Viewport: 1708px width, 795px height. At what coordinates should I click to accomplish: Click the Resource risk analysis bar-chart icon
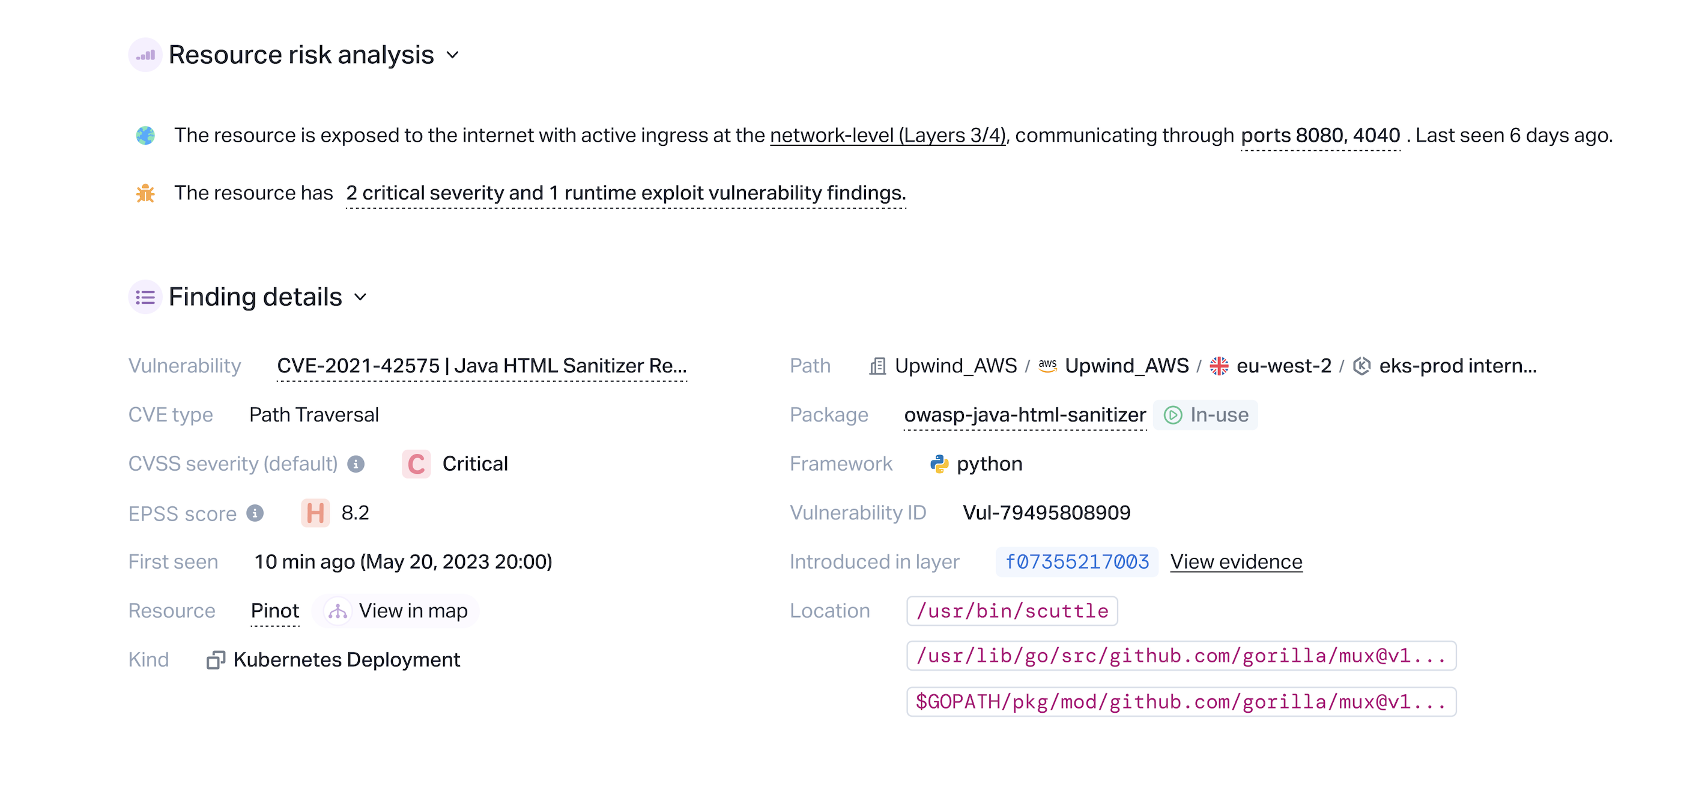point(145,55)
